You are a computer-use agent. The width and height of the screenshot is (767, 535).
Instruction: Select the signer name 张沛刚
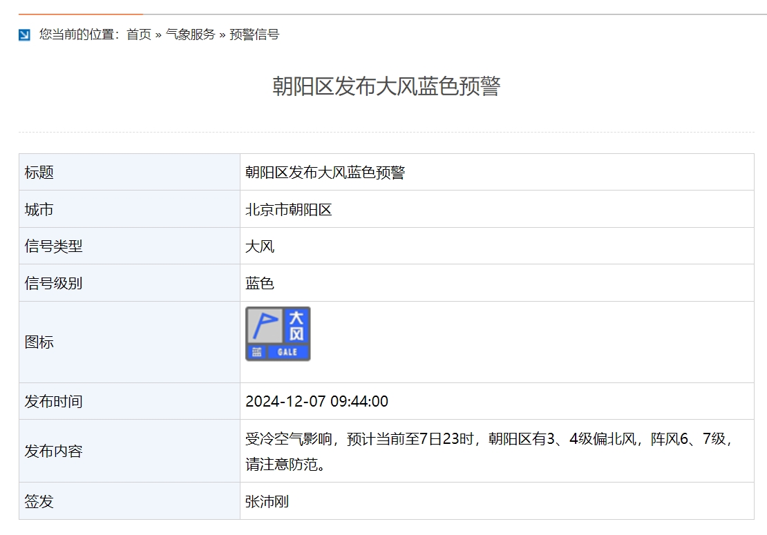[267, 501]
